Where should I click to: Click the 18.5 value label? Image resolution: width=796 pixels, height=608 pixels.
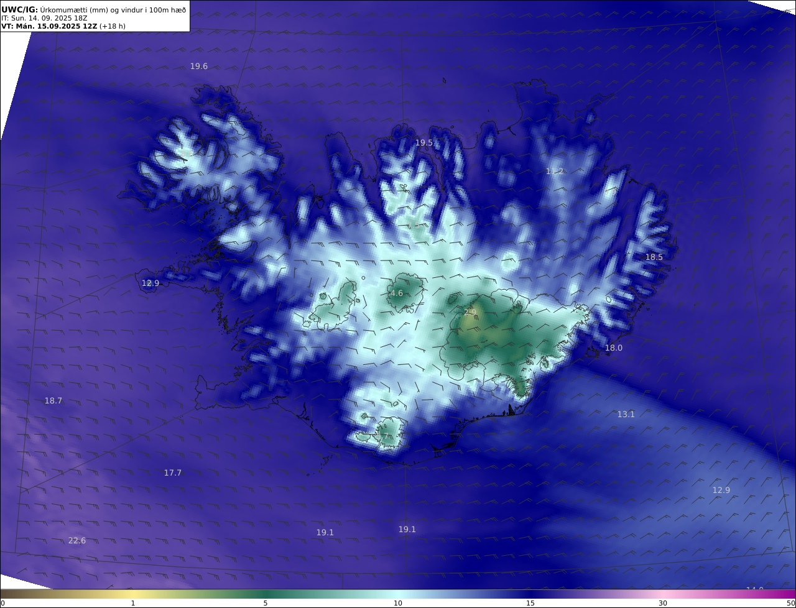(654, 257)
